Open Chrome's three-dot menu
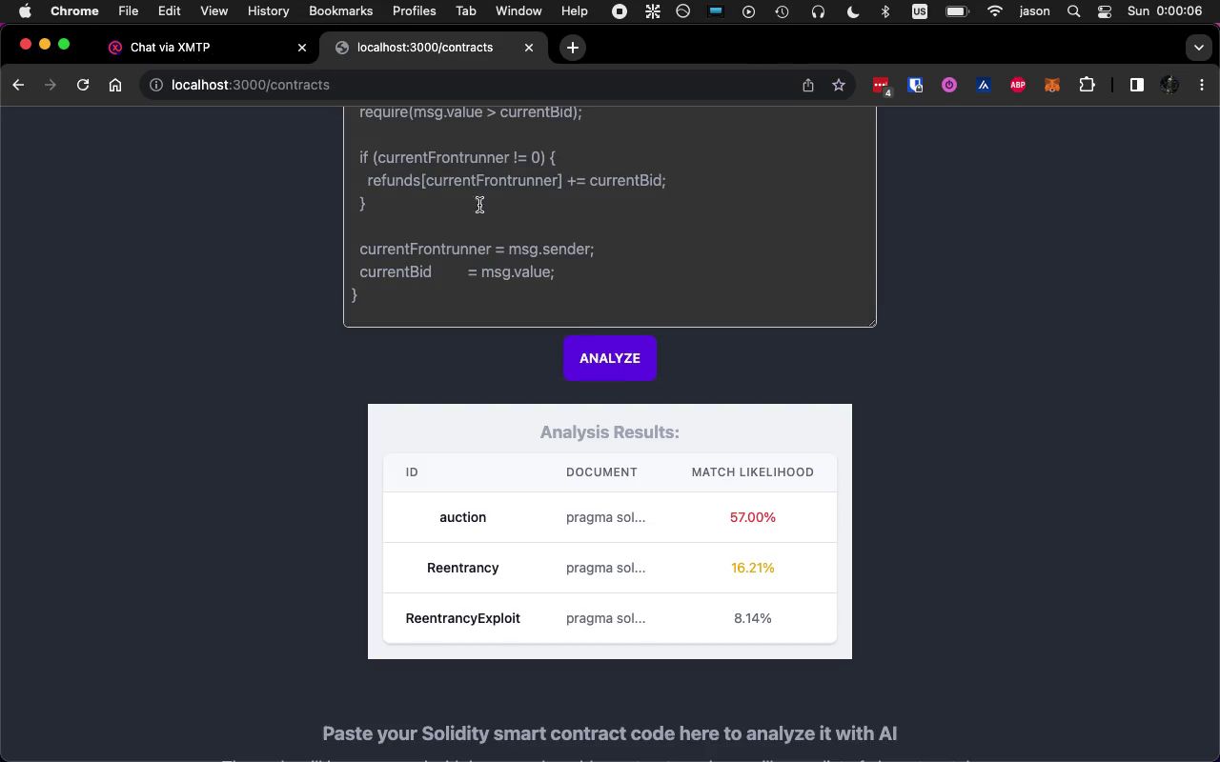 pos(1202,85)
